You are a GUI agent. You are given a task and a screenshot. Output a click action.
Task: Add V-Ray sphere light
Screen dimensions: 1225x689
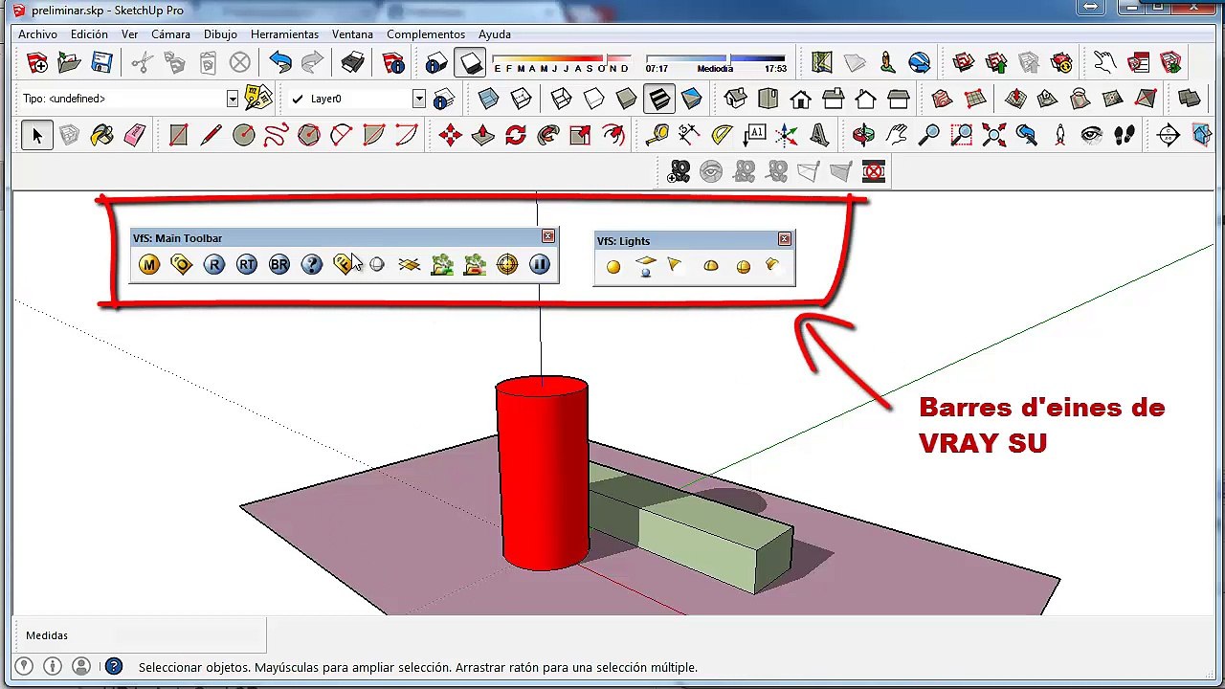(743, 267)
